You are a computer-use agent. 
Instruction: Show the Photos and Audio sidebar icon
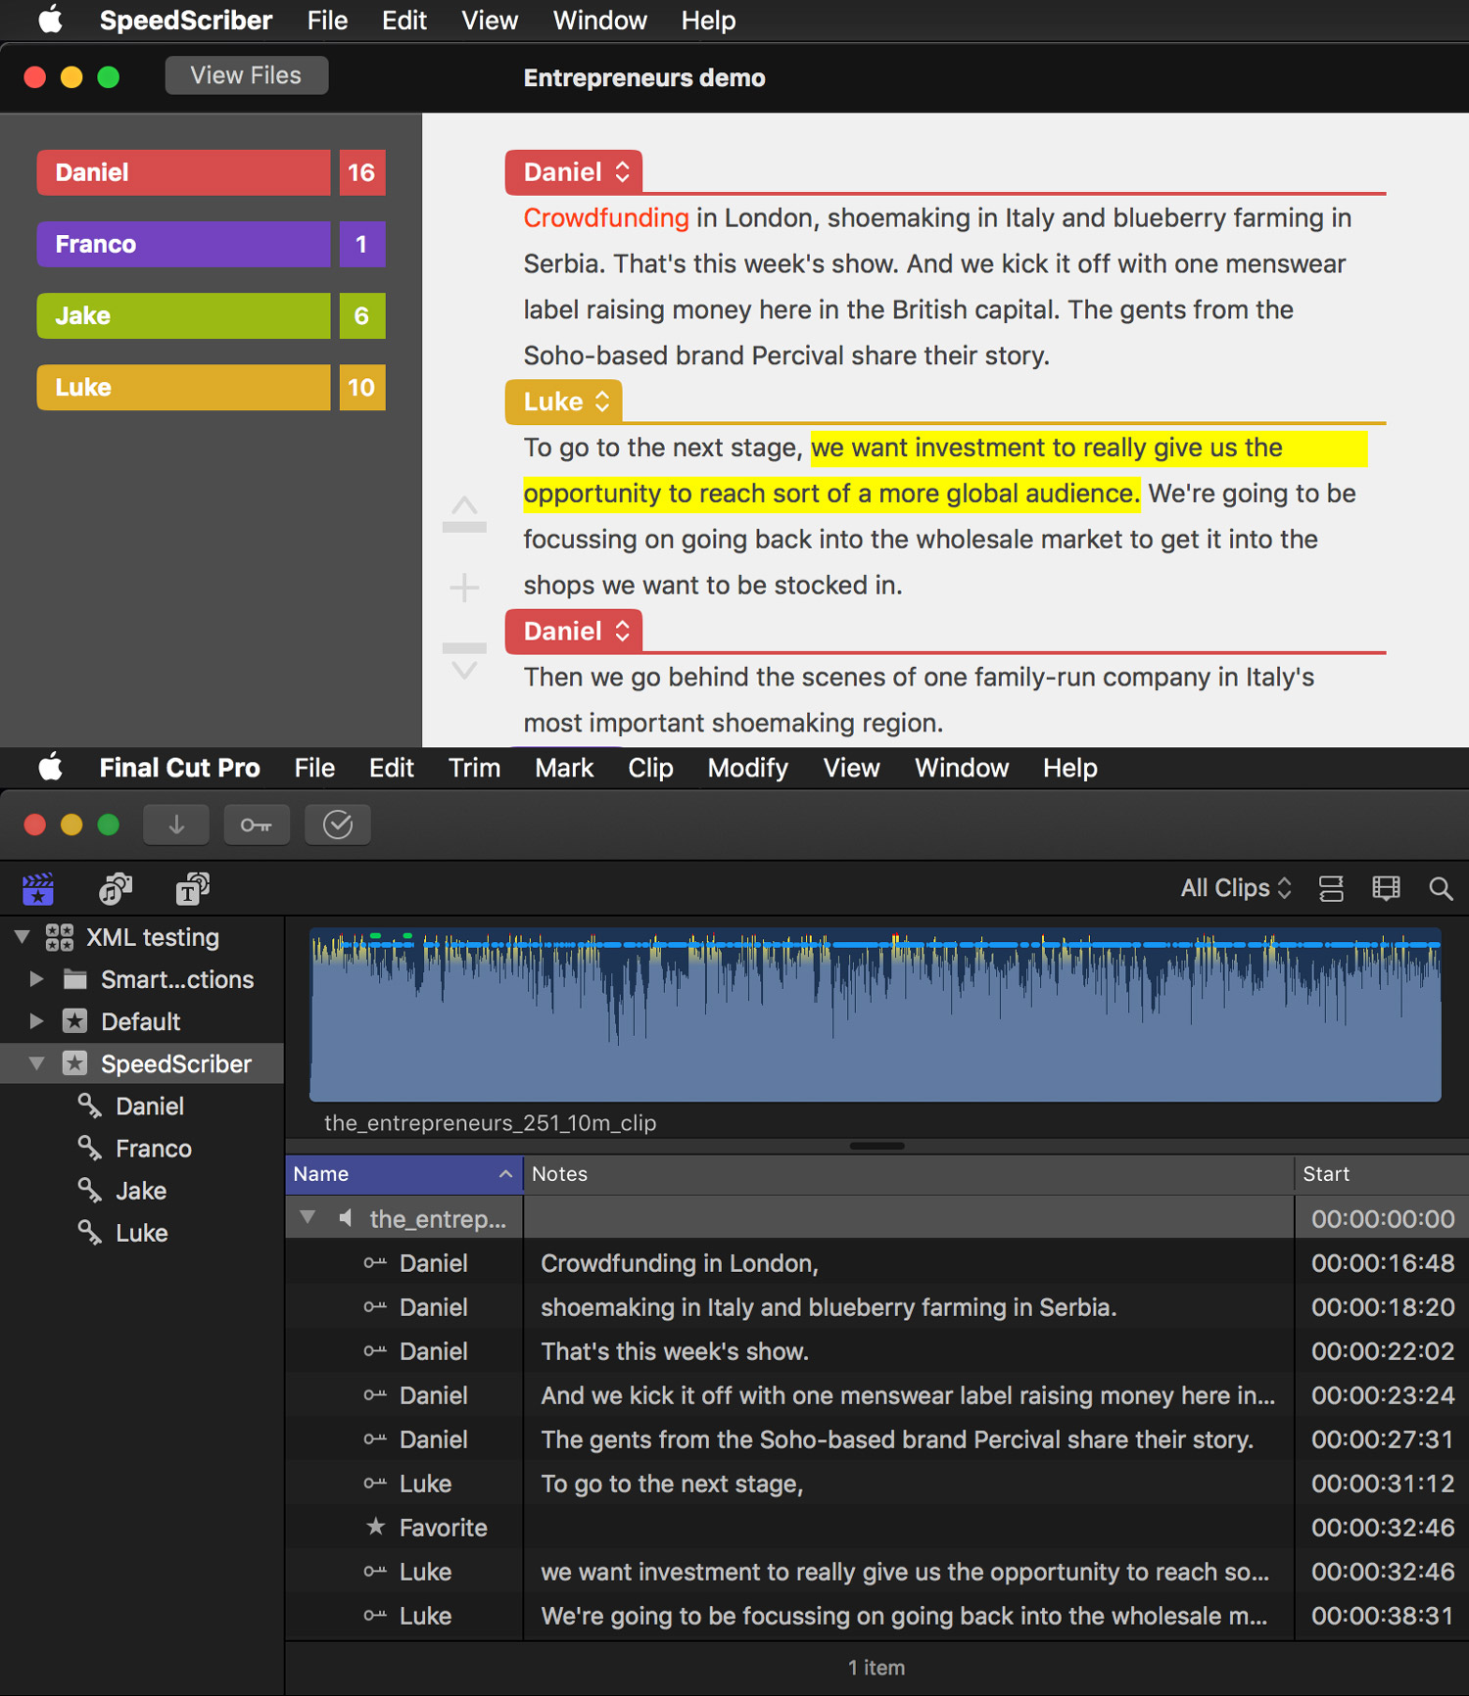116,889
